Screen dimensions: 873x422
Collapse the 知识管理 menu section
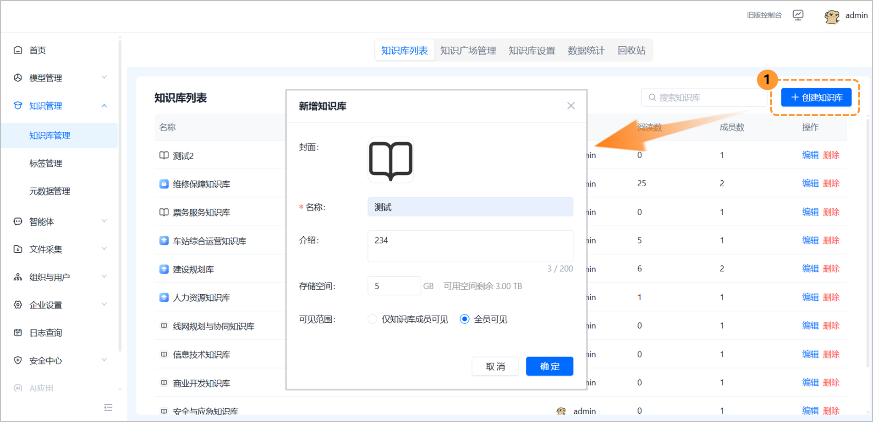point(104,105)
